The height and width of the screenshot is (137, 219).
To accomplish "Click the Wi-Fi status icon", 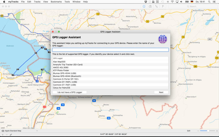I will [172, 2].
